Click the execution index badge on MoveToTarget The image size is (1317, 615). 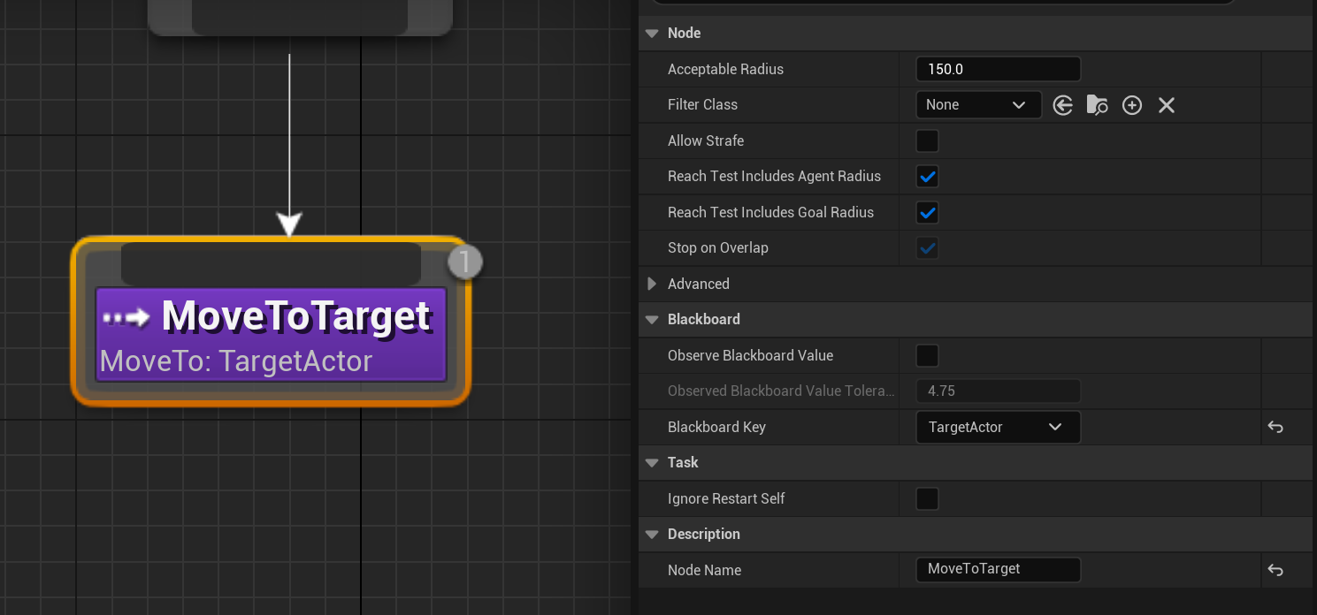click(x=465, y=262)
